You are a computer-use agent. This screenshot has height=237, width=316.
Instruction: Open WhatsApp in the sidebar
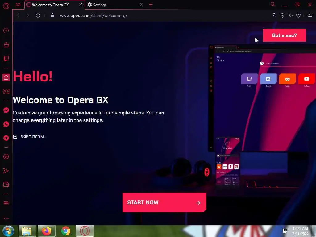[6, 124]
